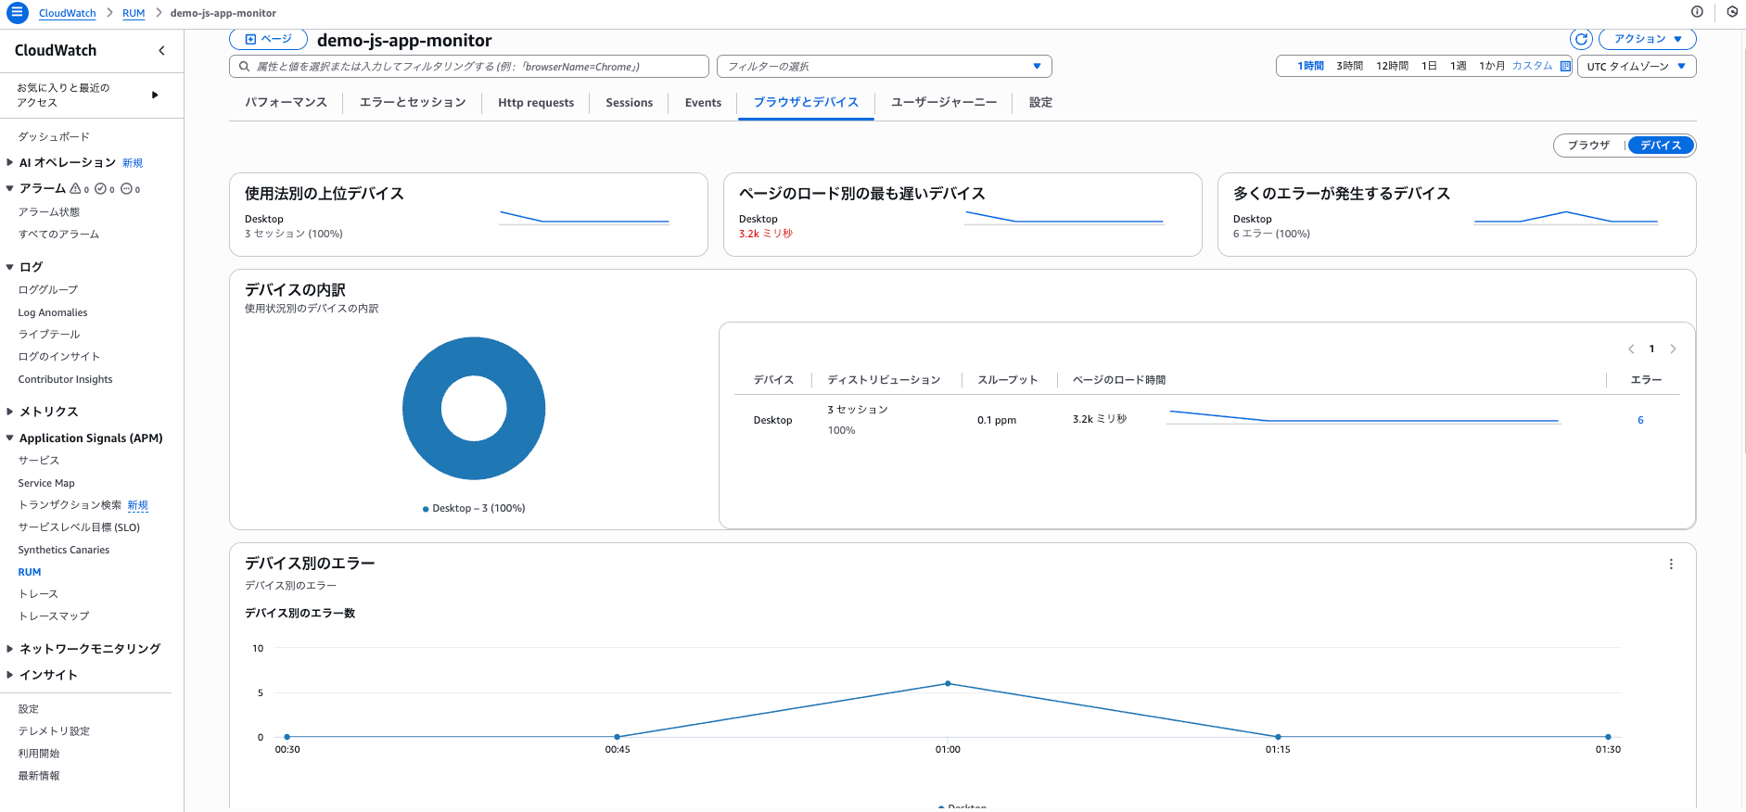Screen dimensions: 1746x812
Task: Open the three-dot menu of error chart
Action: pyautogui.click(x=1671, y=564)
